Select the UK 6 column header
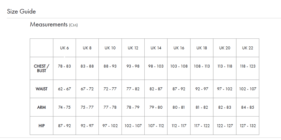This screenshot has height=140, width=281. [64, 48]
